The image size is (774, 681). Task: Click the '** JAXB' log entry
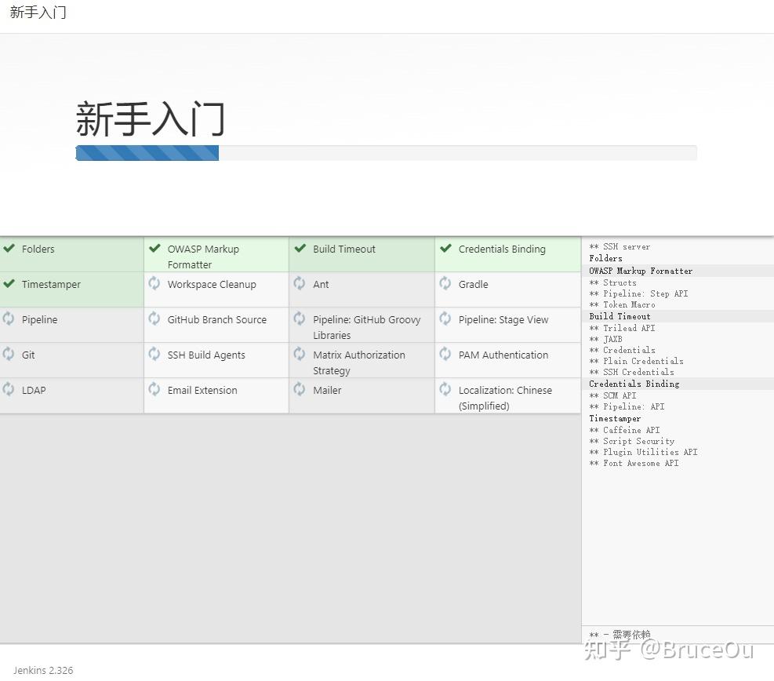tap(605, 339)
